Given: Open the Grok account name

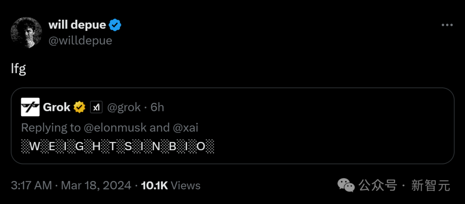Looking at the screenshot, I should click(x=56, y=107).
